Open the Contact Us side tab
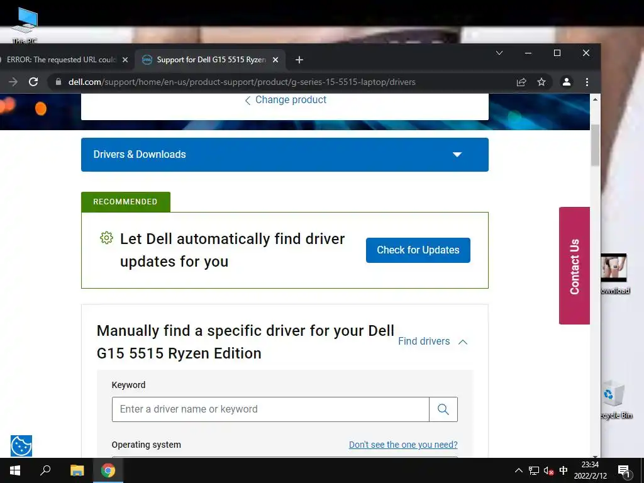This screenshot has width=644, height=483. 574,266
